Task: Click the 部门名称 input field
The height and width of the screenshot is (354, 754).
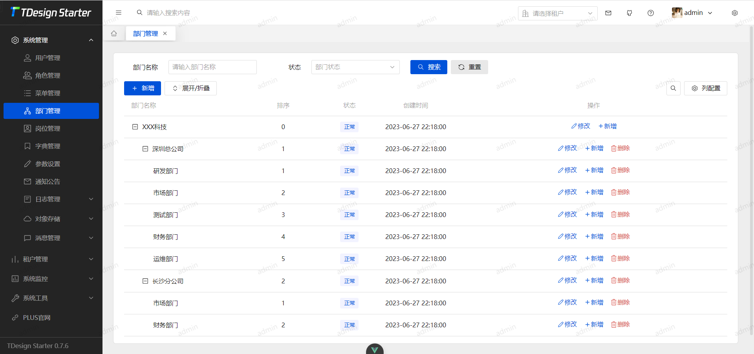Action: pos(212,67)
